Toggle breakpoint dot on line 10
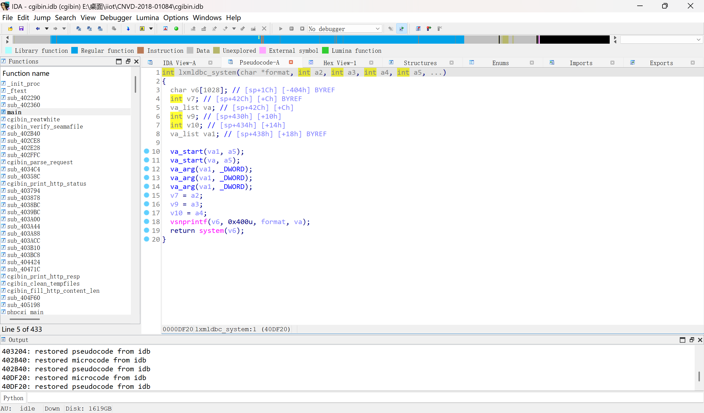Viewport: 704px width, 413px height. click(147, 151)
